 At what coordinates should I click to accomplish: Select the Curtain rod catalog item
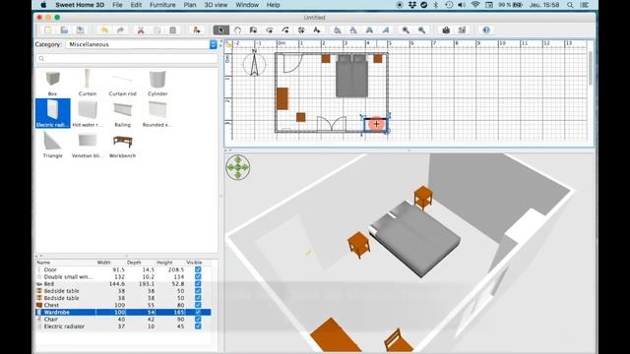point(122,83)
